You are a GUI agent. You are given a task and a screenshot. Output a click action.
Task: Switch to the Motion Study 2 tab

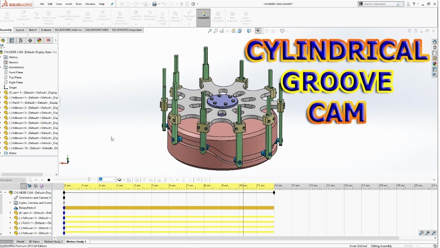(53, 242)
